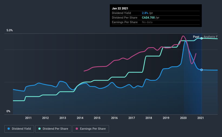This screenshot has width=222, height=137.
Task: Click the teal data point marker at Jan 2021
Action: point(201,38)
